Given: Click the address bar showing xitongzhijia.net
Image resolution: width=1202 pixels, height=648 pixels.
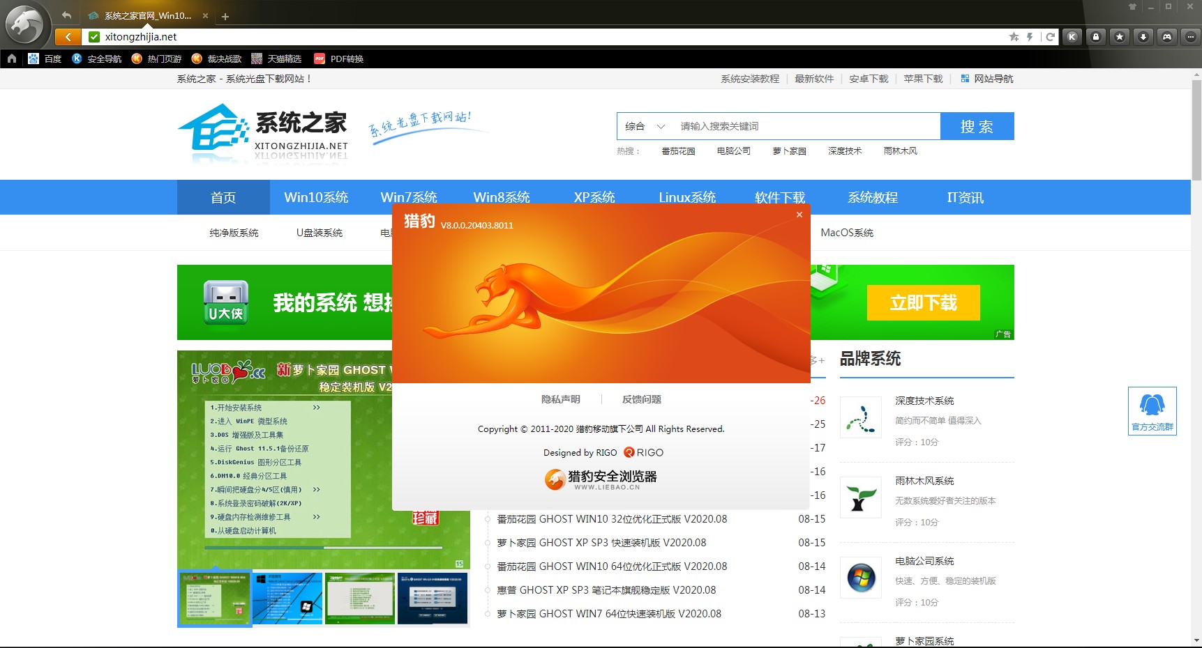Looking at the screenshot, I should [x=544, y=37].
